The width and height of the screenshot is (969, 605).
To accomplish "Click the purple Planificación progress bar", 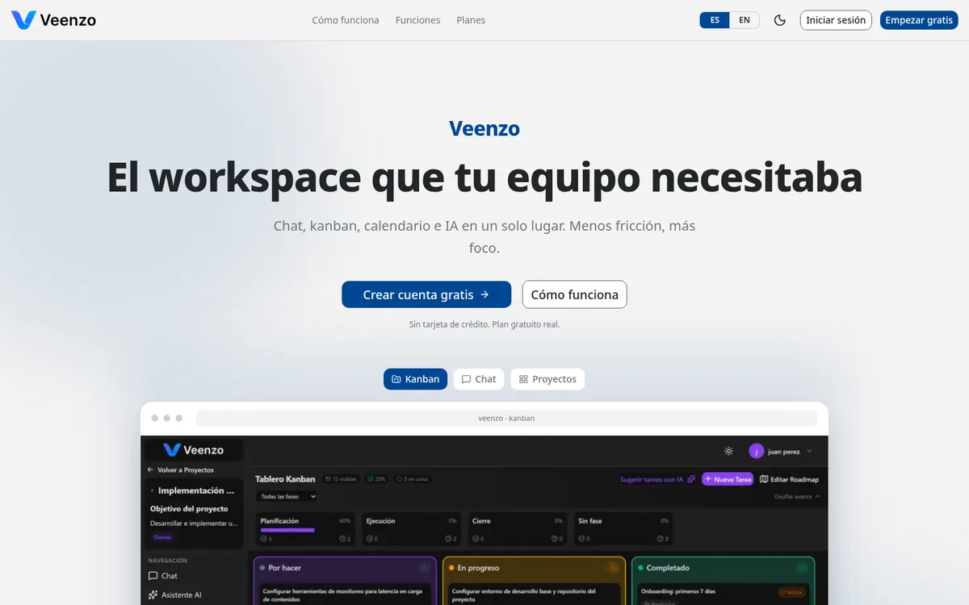I will coord(287,531).
